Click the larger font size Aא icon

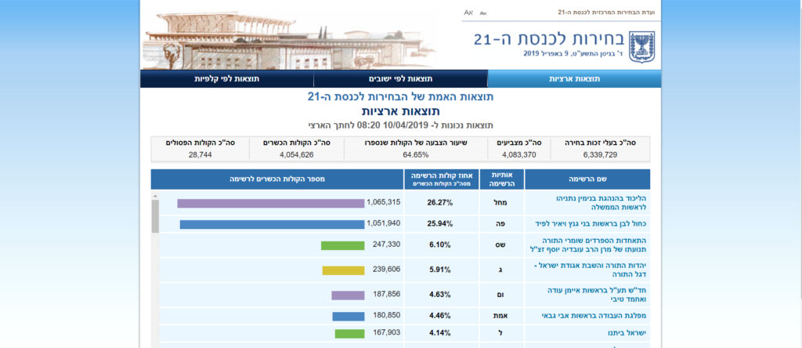(x=468, y=13)
